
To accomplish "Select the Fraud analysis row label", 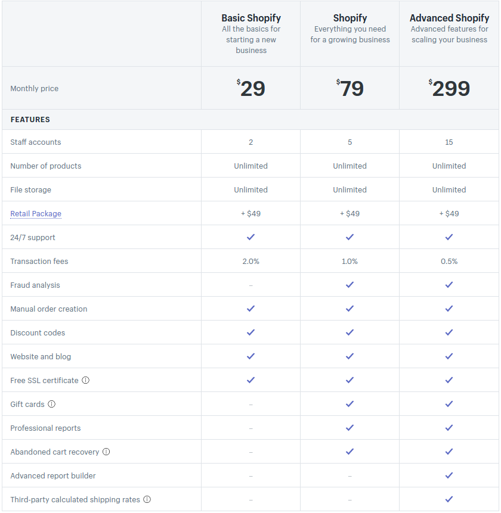I will (x=35, y=285).
